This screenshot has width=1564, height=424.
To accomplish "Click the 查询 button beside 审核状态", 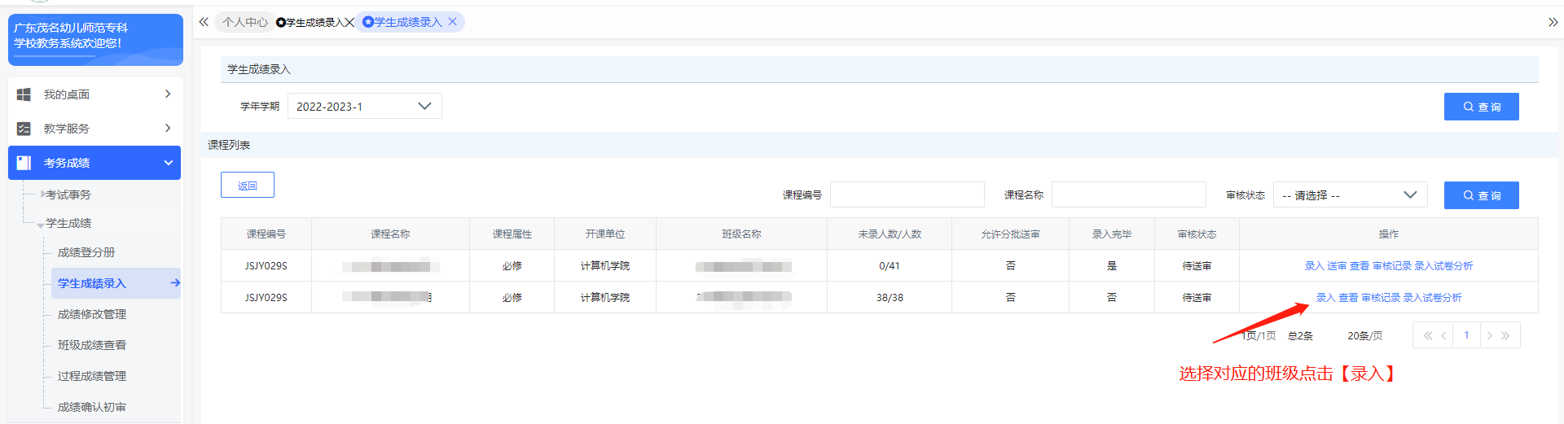I will 1481,195.
